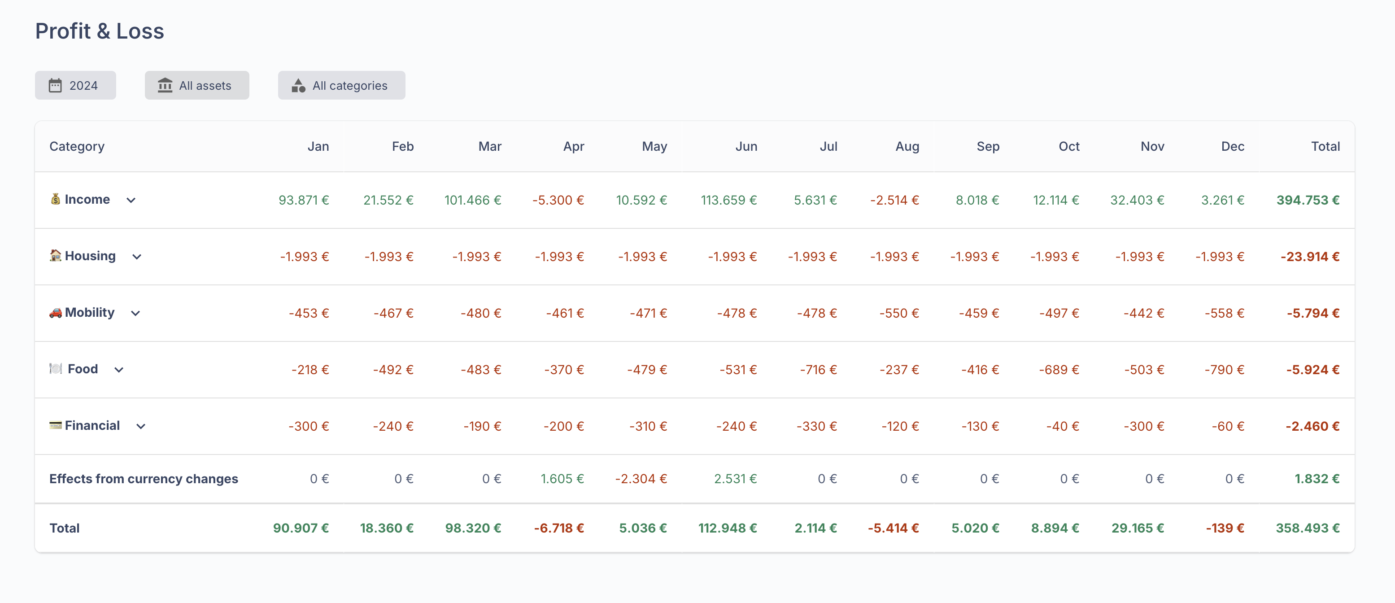Click the bank icon on All assets filter

tap(164, 85)
